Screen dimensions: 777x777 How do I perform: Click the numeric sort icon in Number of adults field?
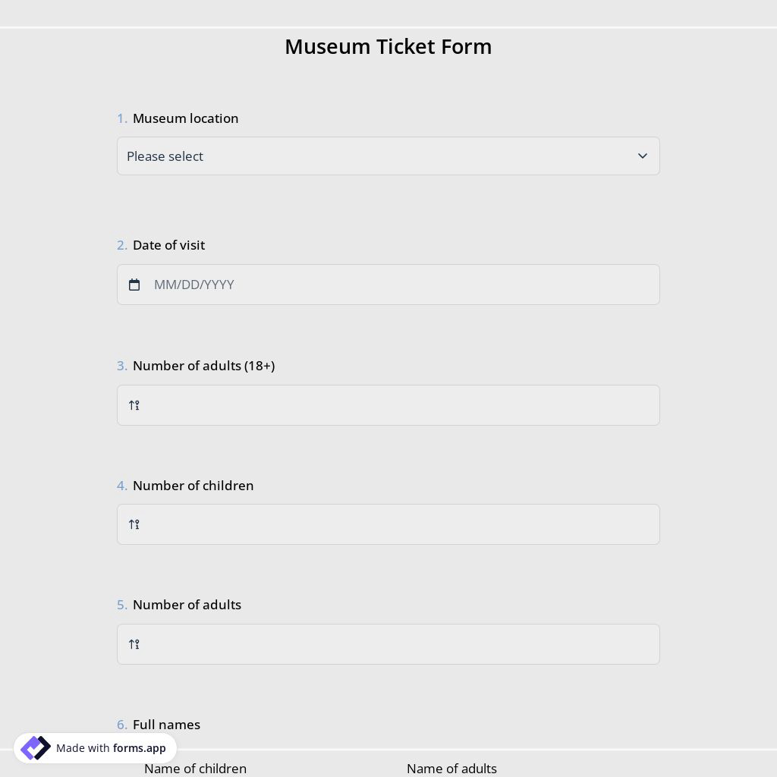pos(134,644)
